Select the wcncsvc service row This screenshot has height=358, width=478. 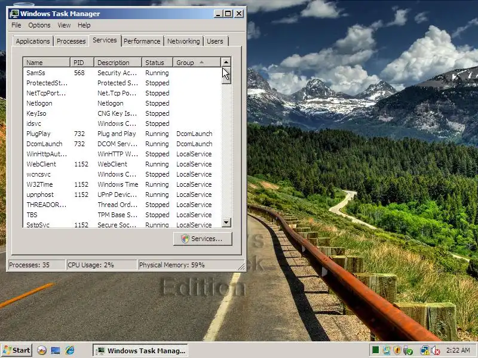pyautogui.click(x=122, y=174)
